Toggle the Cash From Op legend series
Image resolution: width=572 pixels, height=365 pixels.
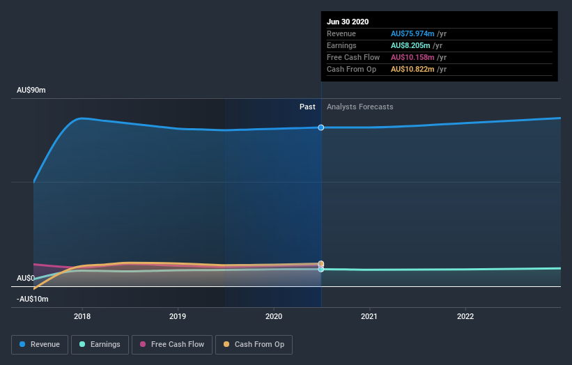click(254, 345)
